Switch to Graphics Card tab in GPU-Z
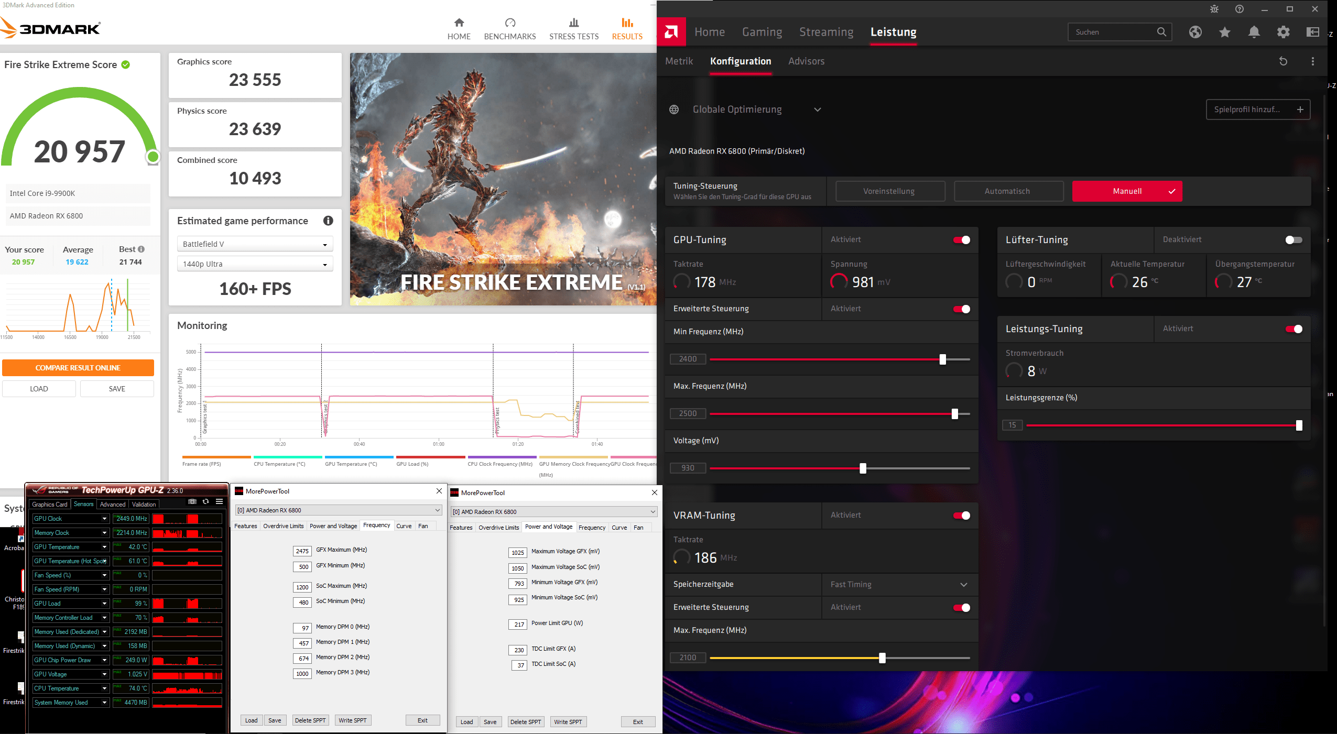Viewport: 1337px width, 734px height. tap(50, 505)
